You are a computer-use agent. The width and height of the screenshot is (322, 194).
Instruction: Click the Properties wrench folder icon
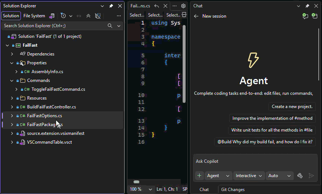(x=23, y=63)
